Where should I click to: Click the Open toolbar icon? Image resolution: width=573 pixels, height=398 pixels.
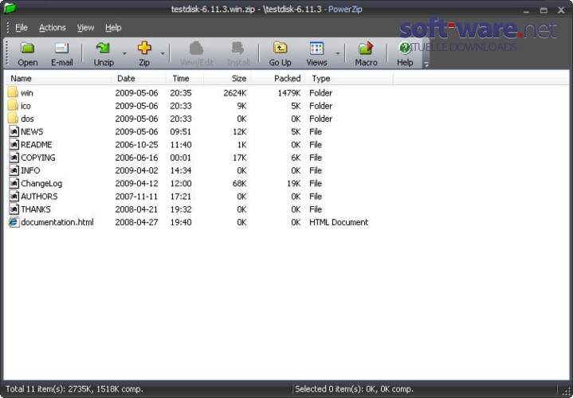click(x=27, y=48)
